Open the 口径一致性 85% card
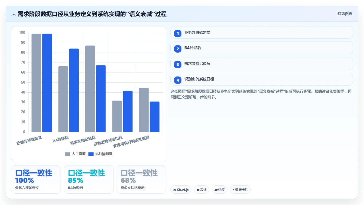This screenshot has height=205, width=364. point(89,179)
